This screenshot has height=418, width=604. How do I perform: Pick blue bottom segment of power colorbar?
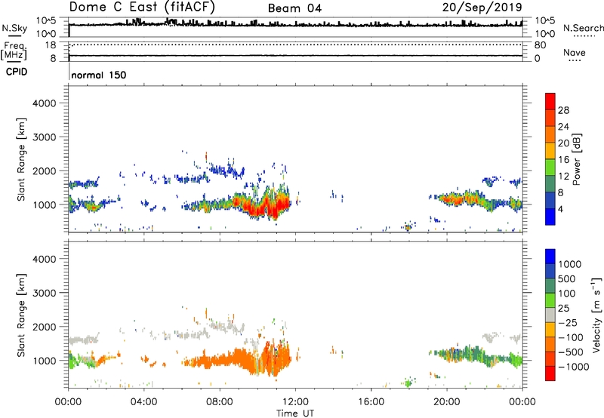click(550, 217)
